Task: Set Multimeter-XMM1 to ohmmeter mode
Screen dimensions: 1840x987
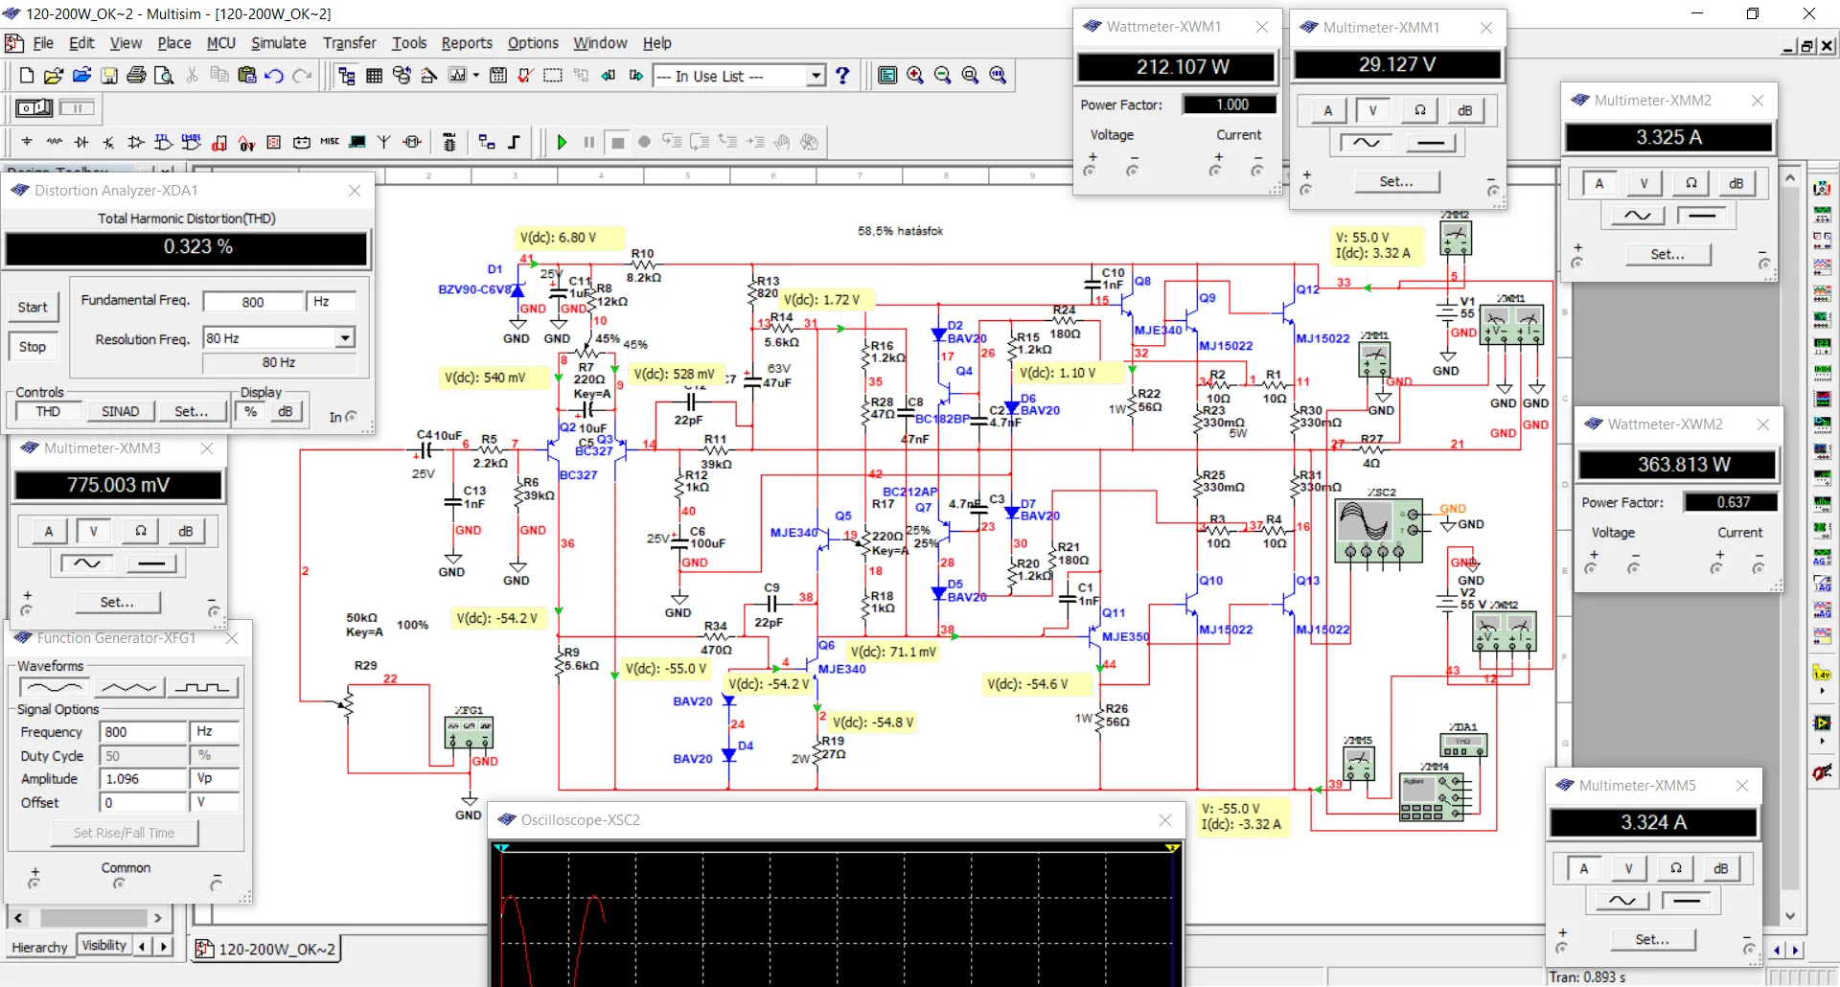Action: click(1419, 110)
